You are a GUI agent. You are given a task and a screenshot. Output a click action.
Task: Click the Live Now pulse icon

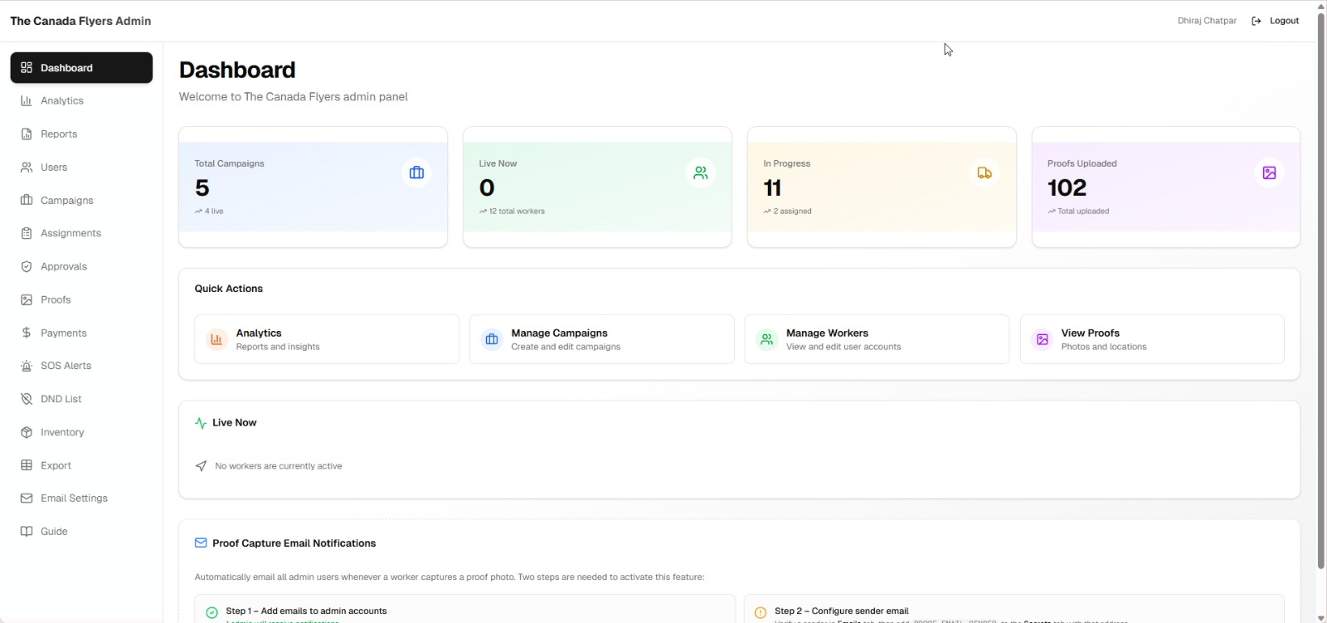[201, 423]
